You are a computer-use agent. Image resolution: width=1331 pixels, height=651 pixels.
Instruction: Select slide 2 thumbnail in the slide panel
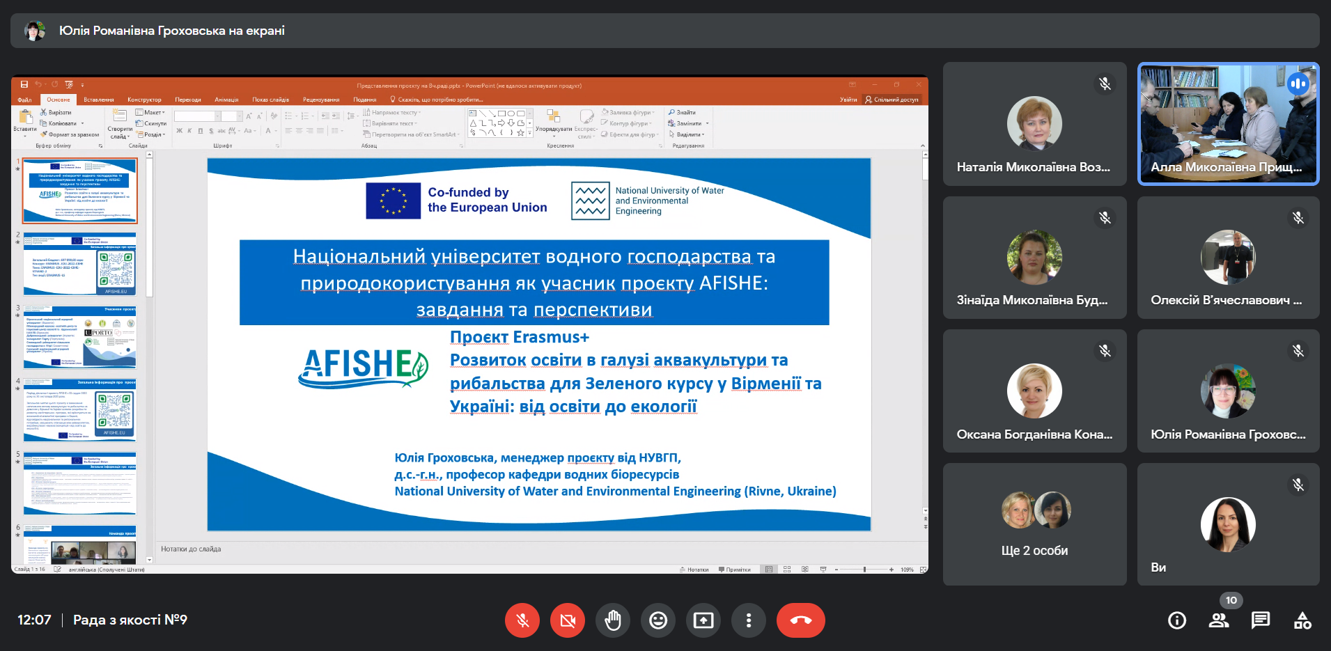pyautogui.click(x=79, y=265)
